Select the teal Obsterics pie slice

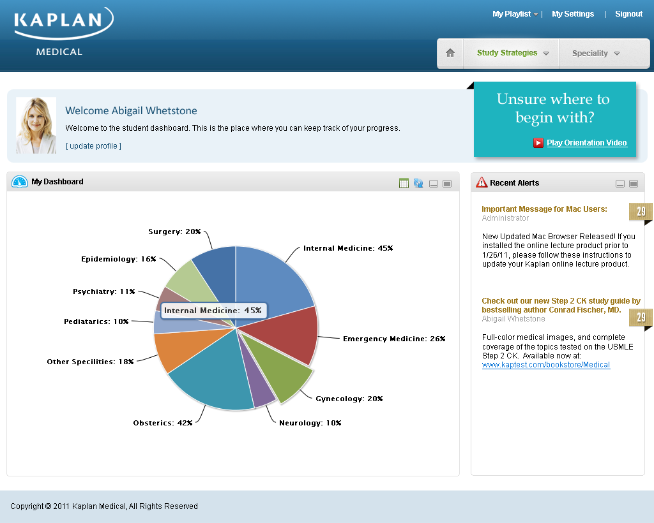(211, 379)
